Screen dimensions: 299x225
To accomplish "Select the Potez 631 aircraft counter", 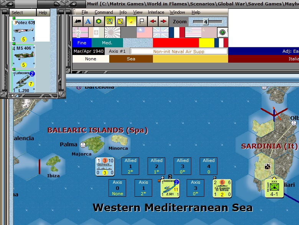I will tap(23, 31).
